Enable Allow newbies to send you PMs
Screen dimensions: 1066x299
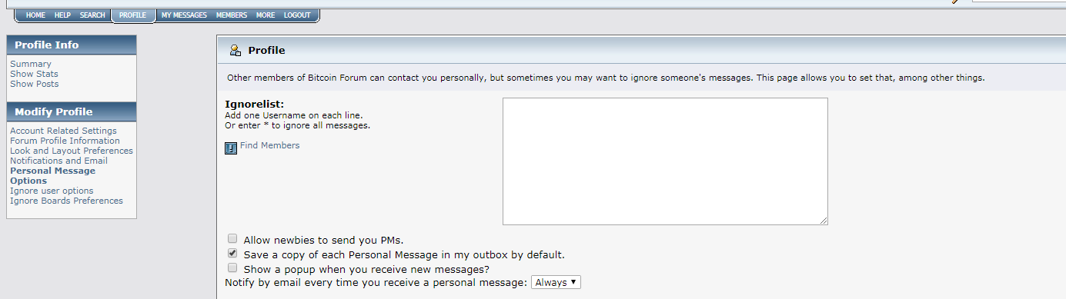pos(232,239)
